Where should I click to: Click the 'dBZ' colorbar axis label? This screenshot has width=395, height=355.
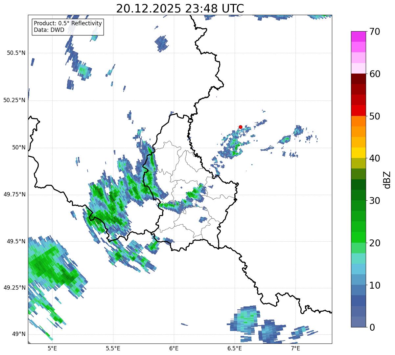tap(387, 179)
